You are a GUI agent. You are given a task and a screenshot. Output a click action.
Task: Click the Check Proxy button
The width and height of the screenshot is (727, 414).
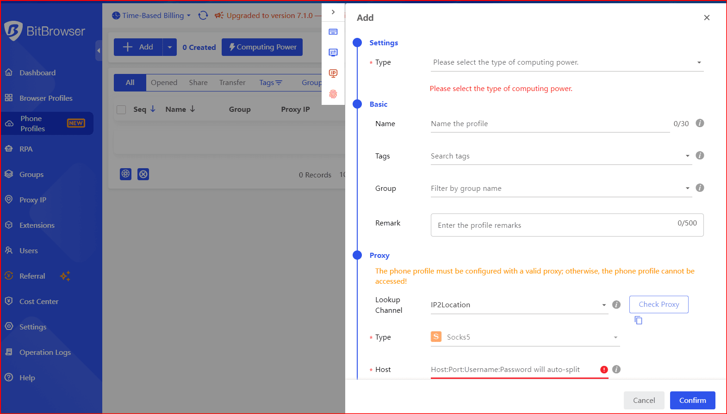[659, 304]
